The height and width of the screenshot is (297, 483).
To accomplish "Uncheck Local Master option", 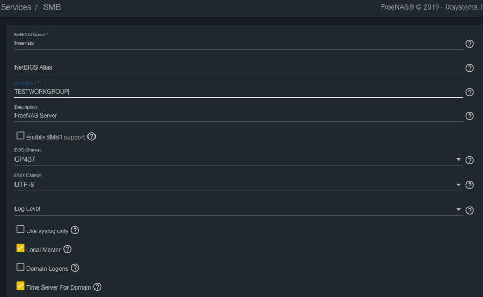I will (x=20, y=248).
